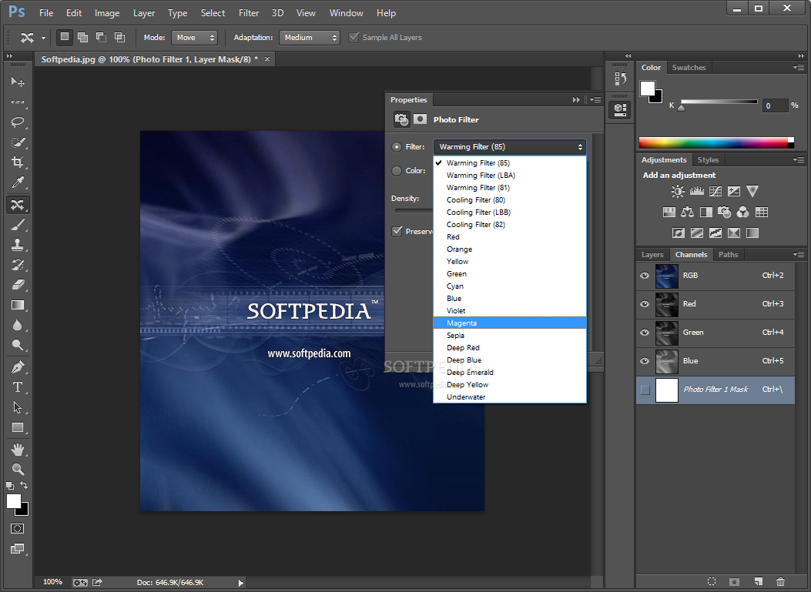Open the Channels panel flyout menu

point(799,254)
